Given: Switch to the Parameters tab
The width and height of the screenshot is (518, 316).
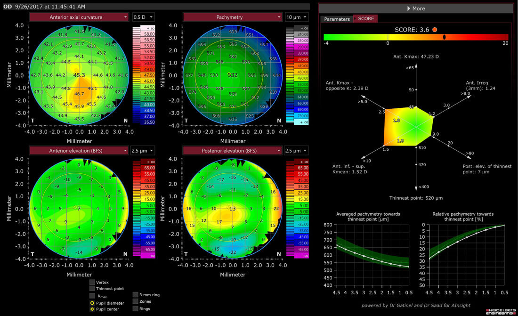Looking at the screenshot, I should [337, 19].
